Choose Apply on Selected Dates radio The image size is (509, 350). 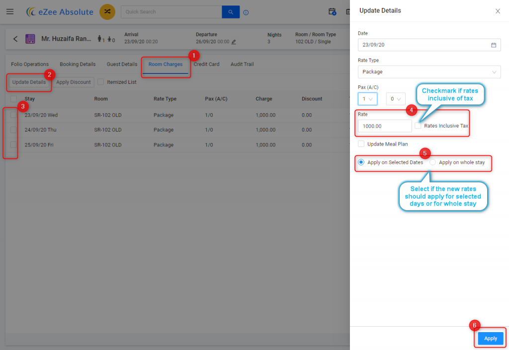pos(361,162)
